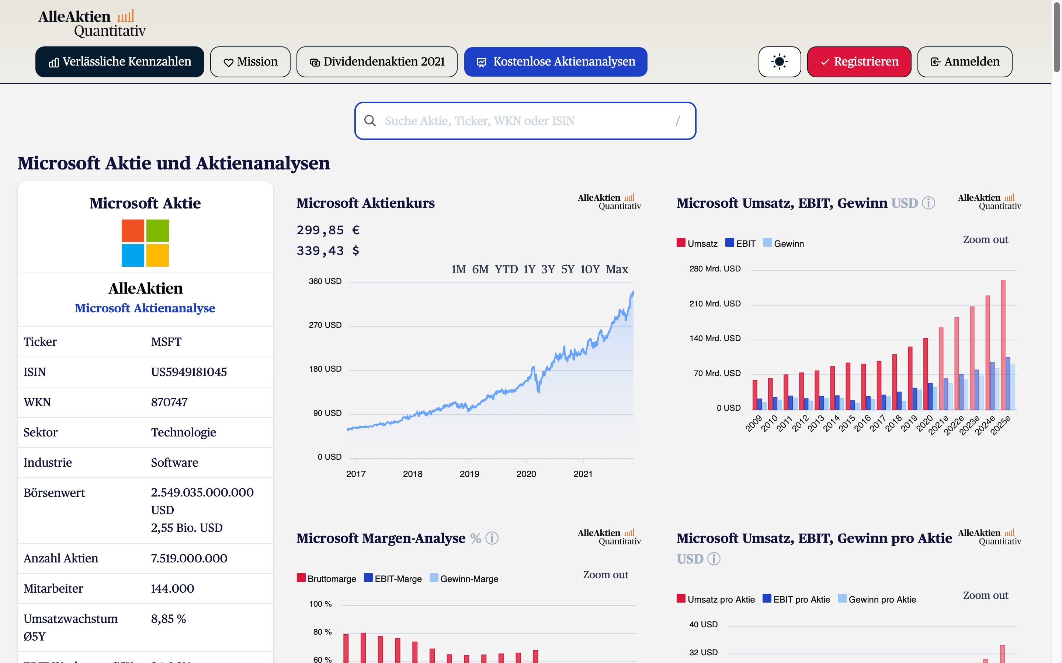Click the WKN value 870747
Image resolution: width=1062 pixels, height=663 pixels.
(169, 402)
